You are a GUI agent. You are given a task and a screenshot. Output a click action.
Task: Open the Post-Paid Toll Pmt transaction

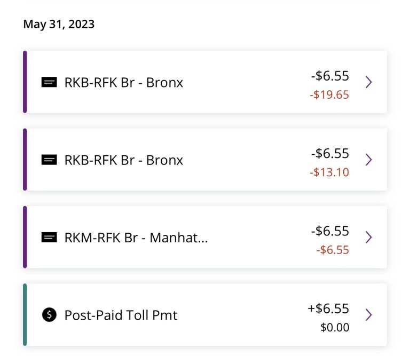(x=205, y=315)
